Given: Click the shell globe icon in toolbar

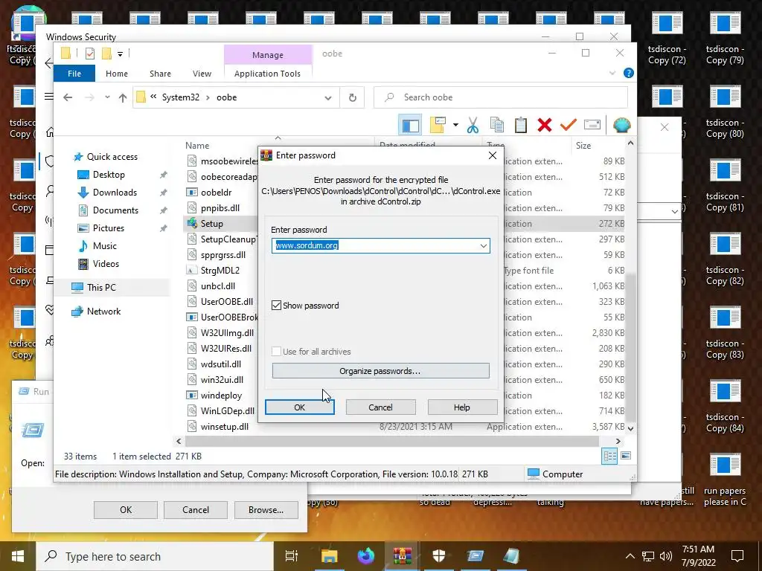Looking at the screenshot, I should pos(621,125).
